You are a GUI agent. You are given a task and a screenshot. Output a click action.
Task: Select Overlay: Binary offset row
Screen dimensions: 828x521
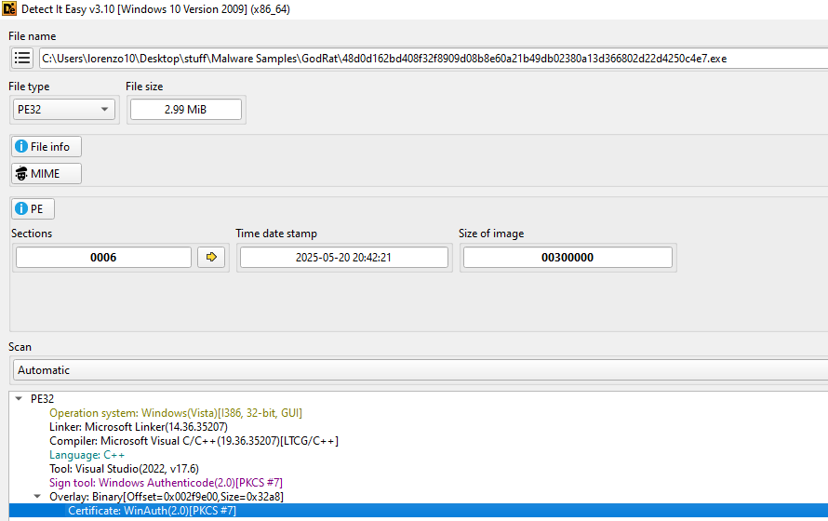pos(167,497)
